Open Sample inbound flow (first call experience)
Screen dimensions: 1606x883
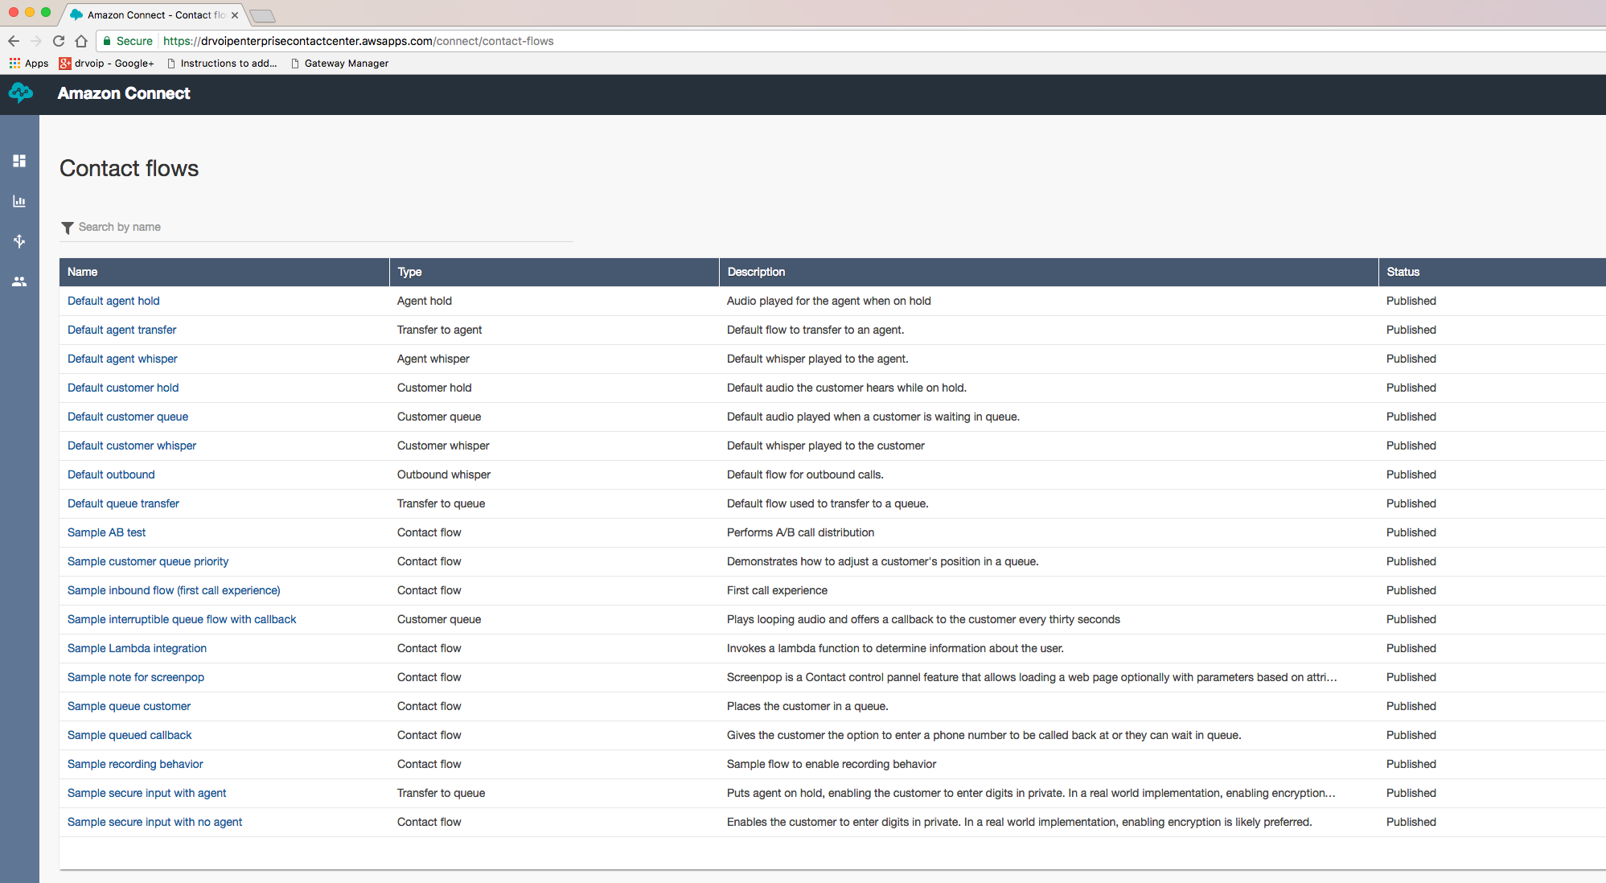coord(174,590)
